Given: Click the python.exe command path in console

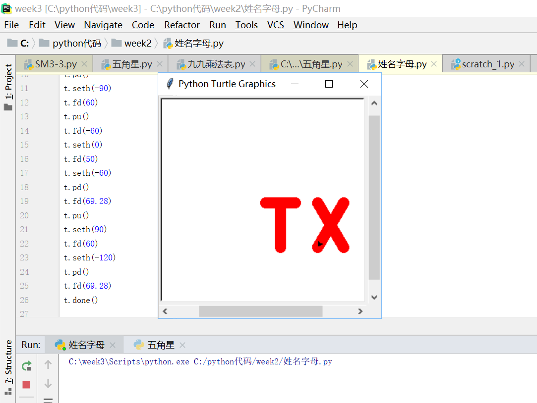Looking at the screenshot, I should (x=200, y=361).
